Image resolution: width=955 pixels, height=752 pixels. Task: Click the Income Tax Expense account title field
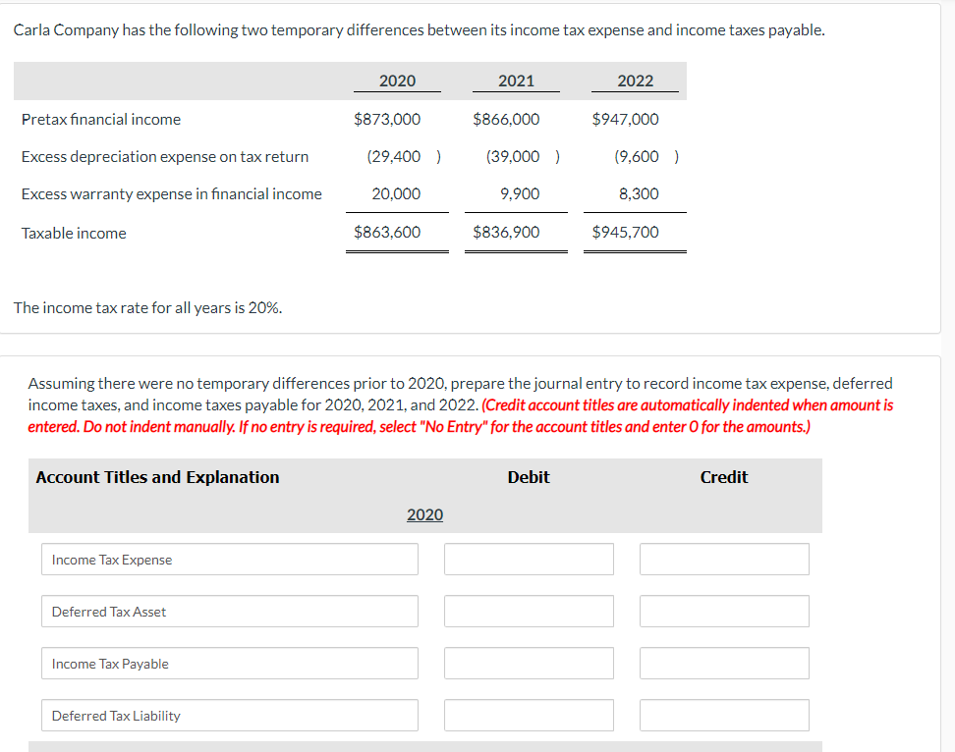pyautogui.click(x=229, y=559)
